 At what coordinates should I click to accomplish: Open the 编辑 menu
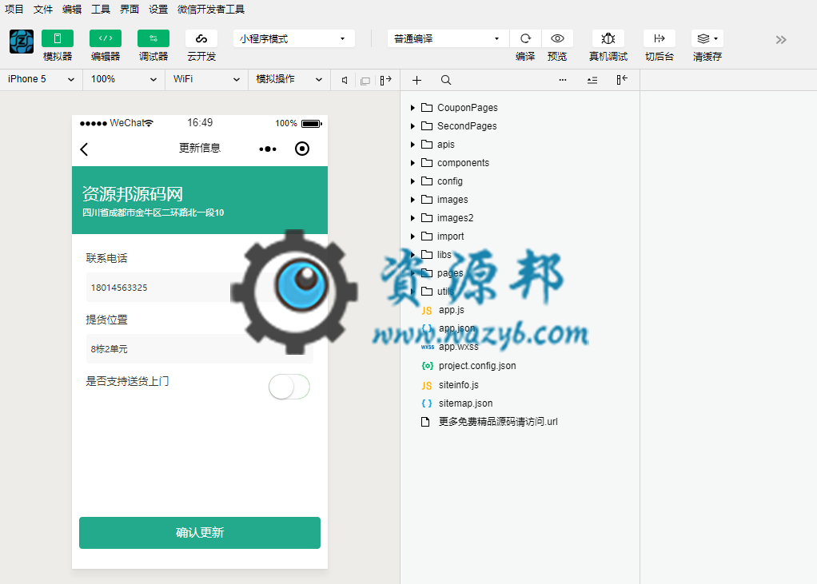[x=72, y=9]
